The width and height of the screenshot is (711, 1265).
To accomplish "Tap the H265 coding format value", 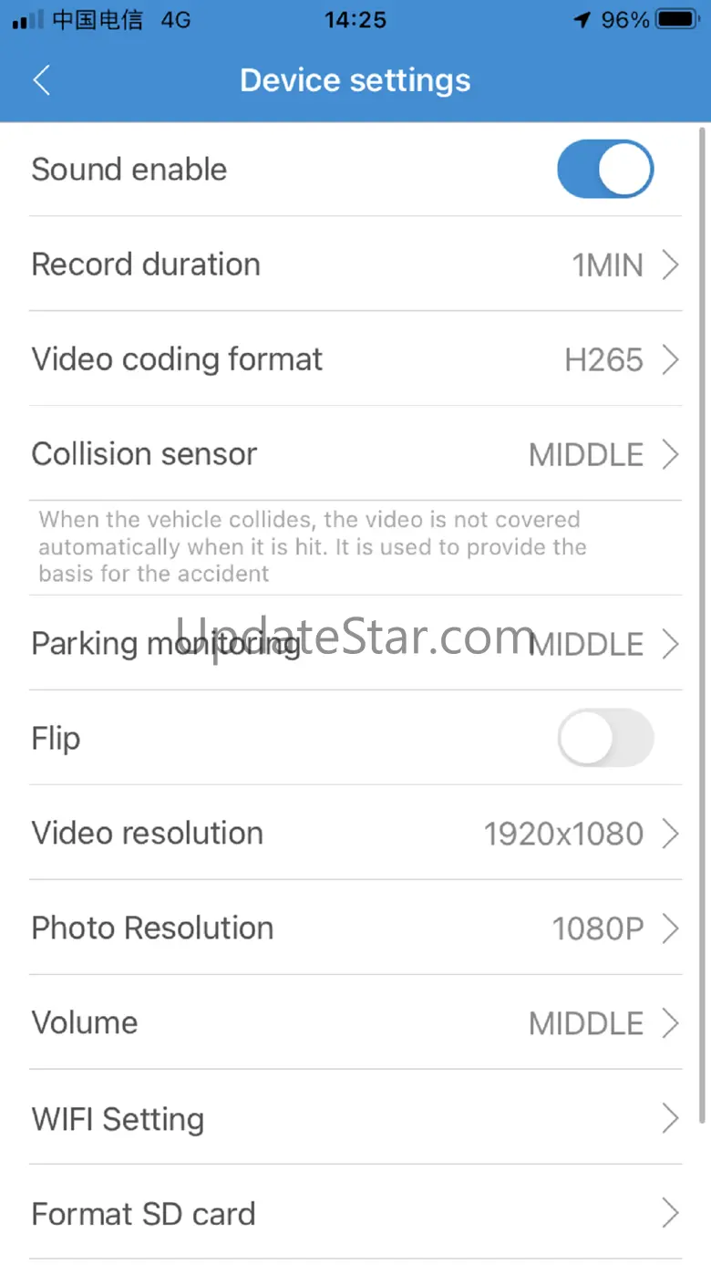I will (603, 360).
